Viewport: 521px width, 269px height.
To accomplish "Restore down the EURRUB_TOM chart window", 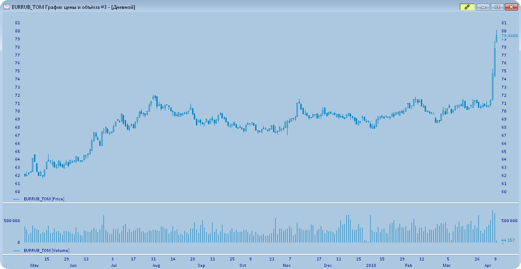I will (x=497, y=7).
